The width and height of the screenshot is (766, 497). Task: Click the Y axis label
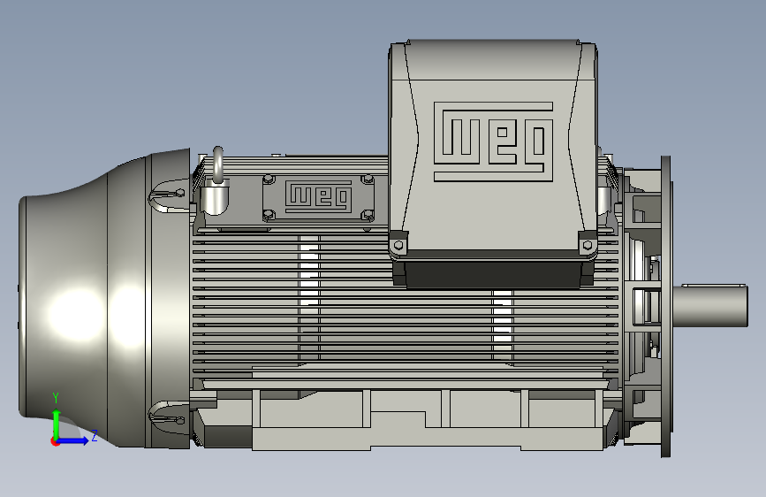(x=56, y=398)
